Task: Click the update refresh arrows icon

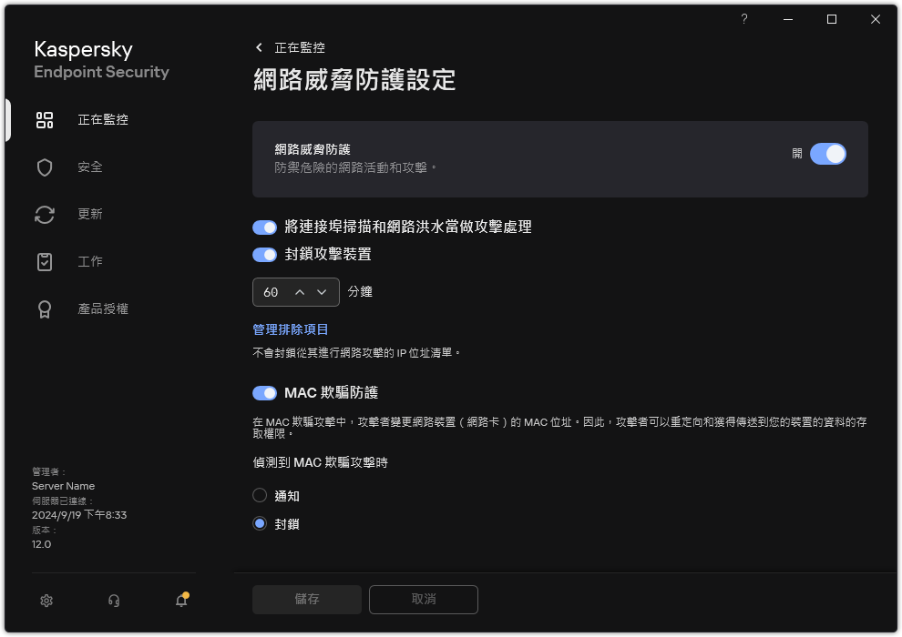Action: [x=45, y=215]
